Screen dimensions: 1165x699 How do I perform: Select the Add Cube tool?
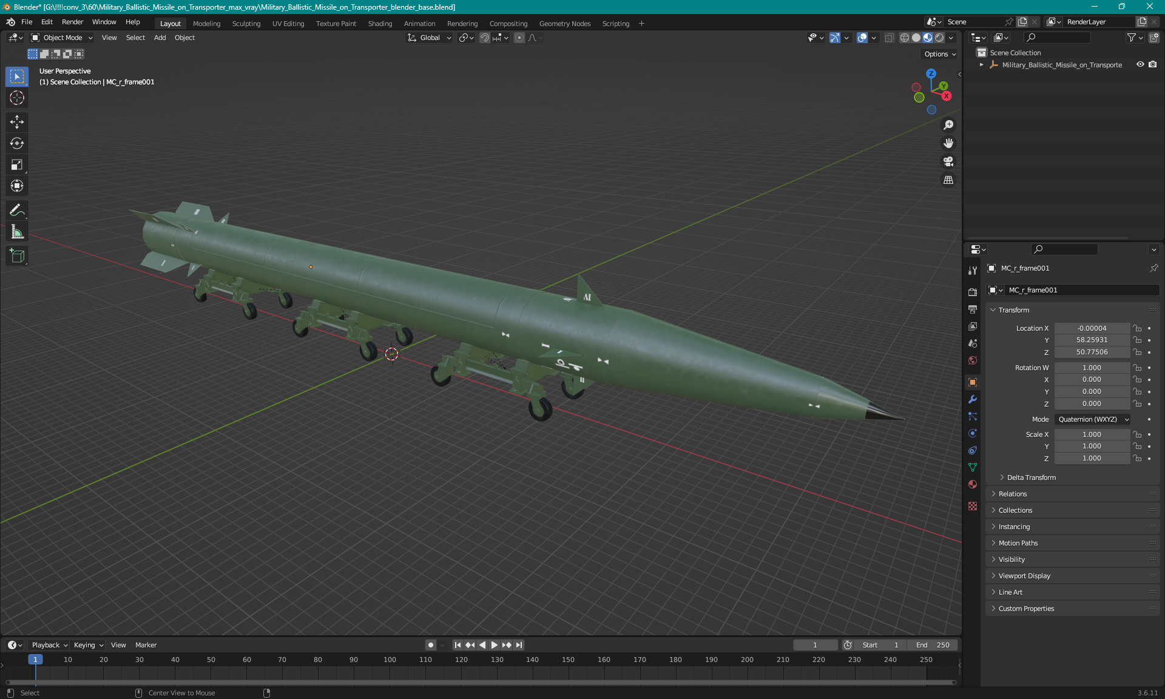coord(17,256)
